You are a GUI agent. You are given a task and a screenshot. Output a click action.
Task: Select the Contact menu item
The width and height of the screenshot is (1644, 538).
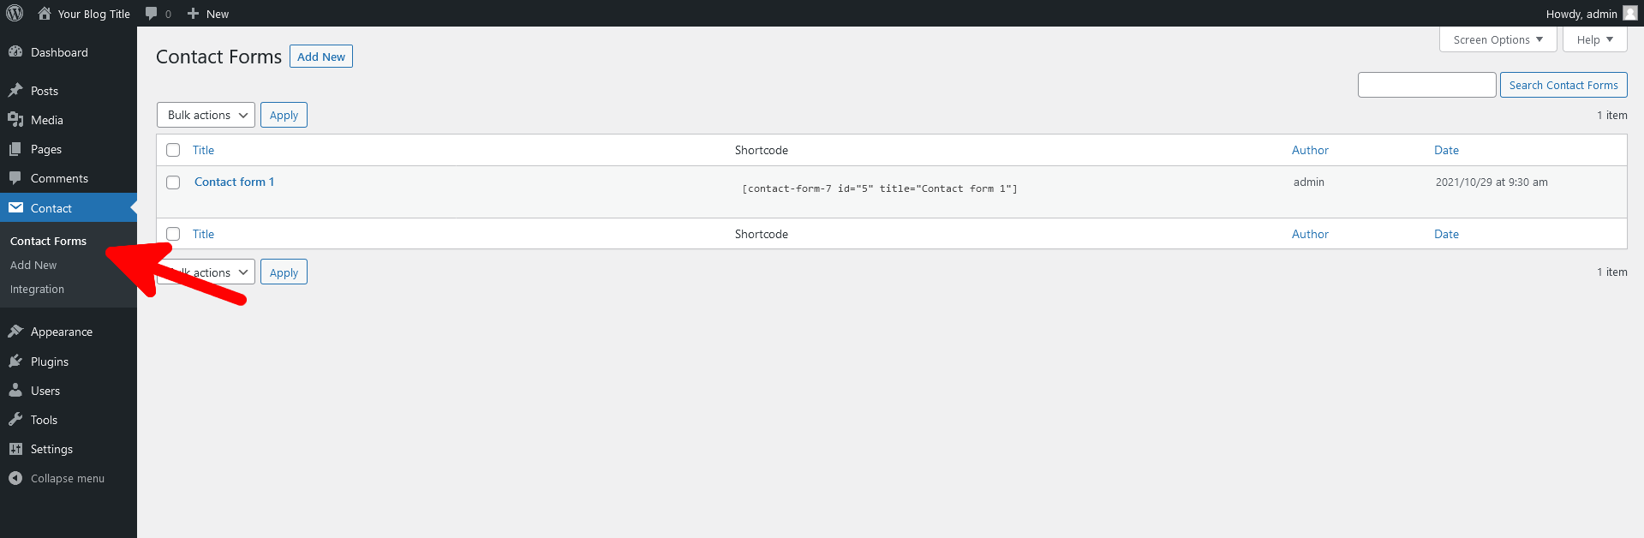(x=69, y=208)
